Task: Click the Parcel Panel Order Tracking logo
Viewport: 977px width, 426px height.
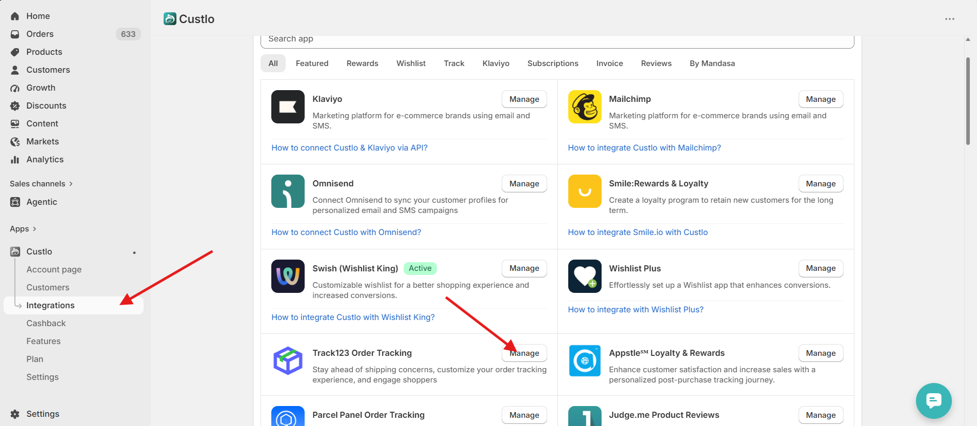Action: pyautogui.click(x=288, y=416)
